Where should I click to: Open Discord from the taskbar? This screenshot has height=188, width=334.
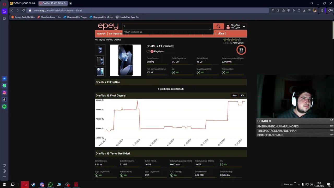pos(42,185)
